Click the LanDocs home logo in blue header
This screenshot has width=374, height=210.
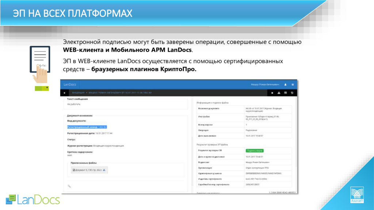[x=70, y=85]
